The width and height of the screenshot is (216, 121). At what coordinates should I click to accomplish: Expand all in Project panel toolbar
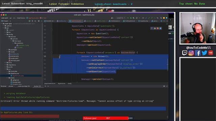[x=32, y=21]
